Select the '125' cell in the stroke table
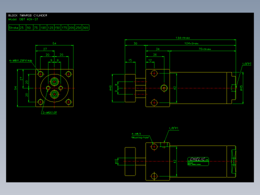 pyautogui.click(x=50, y=27)
